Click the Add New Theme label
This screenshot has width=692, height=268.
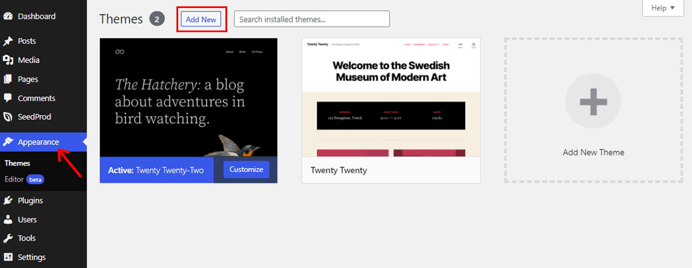click(x=593, y=152)
